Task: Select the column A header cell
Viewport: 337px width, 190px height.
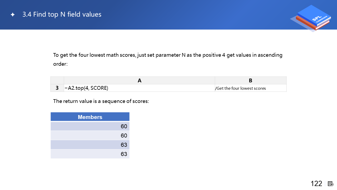Action: tap(139, 80)
